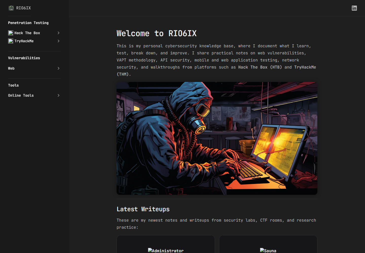Expand the TryHackMe chevron

(59, 41)
